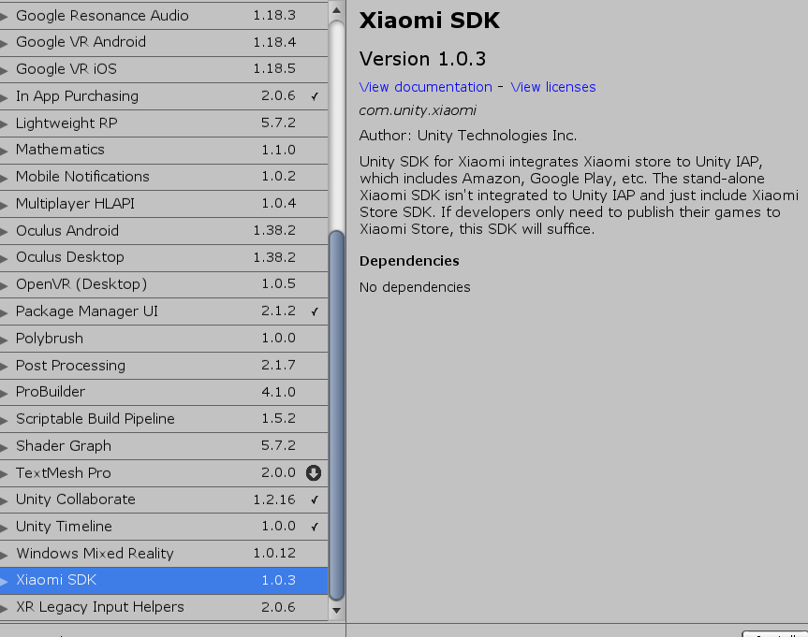This screenshot has height=637, width=808.
Task: Select the In App Purchasing package
Action: [164, 96]
